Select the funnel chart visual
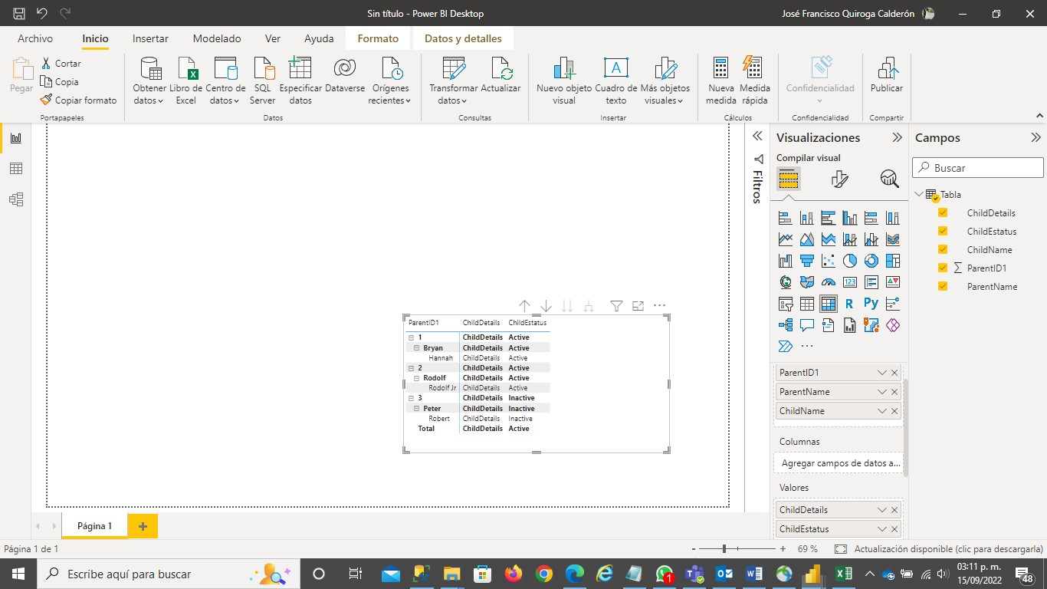Viewport: 1047px width, 589px height. 806,262
